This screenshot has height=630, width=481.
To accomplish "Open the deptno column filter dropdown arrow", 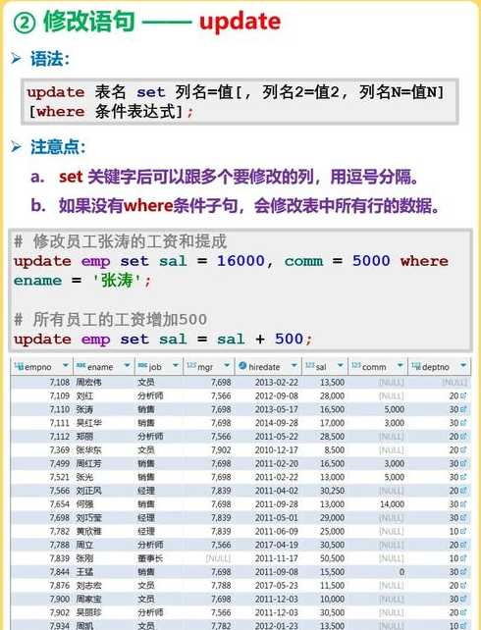I will pyautogui.click(x=463, y=366).
